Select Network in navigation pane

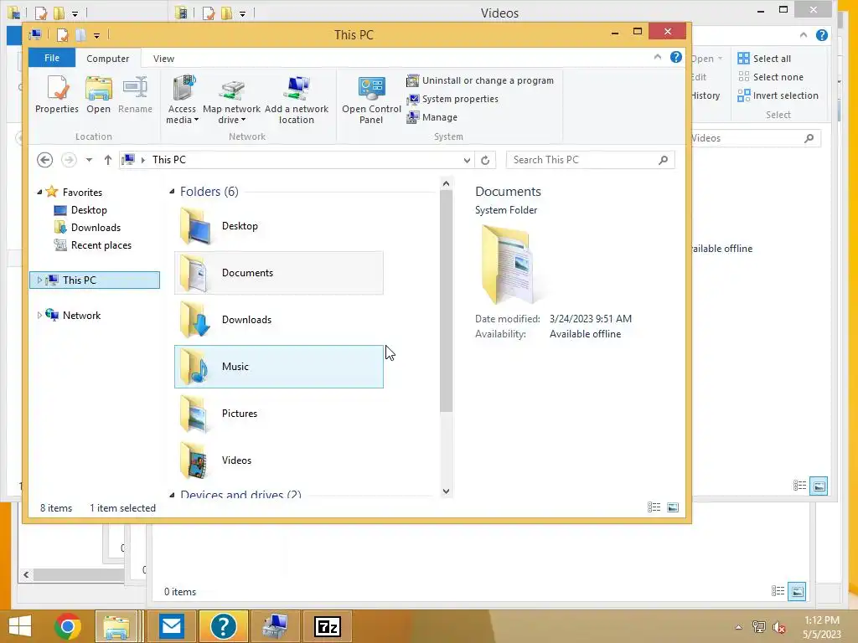[81, 316]
